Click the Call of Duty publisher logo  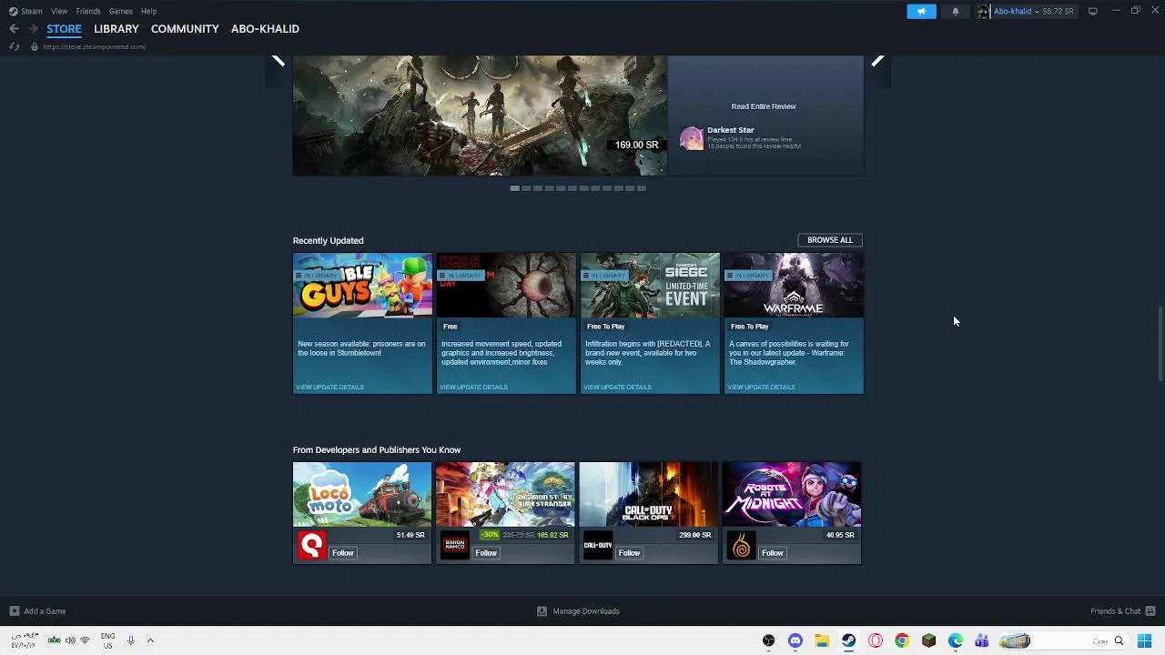[x=598, y=545]
